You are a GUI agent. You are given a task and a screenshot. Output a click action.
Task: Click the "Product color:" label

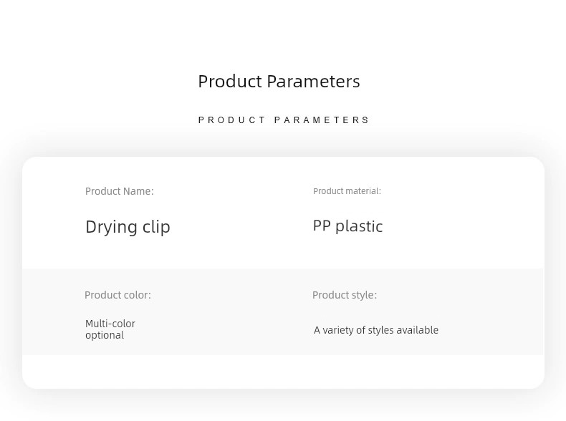[117, 295]
